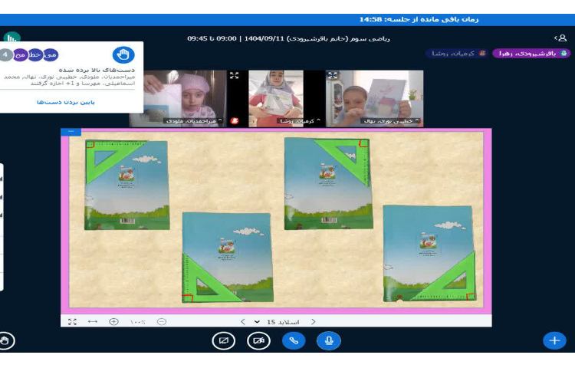Toggle the webcam sharing button
This screenshot has width=575, height=368.
(x=258, y=340)
